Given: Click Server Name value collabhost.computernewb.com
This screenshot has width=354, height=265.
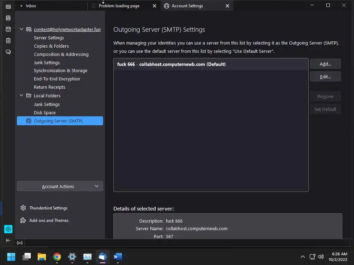Looking at the screenshot, I should (197, 228).
